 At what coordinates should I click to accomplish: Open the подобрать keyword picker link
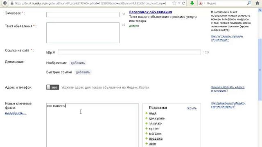[16, 113]
